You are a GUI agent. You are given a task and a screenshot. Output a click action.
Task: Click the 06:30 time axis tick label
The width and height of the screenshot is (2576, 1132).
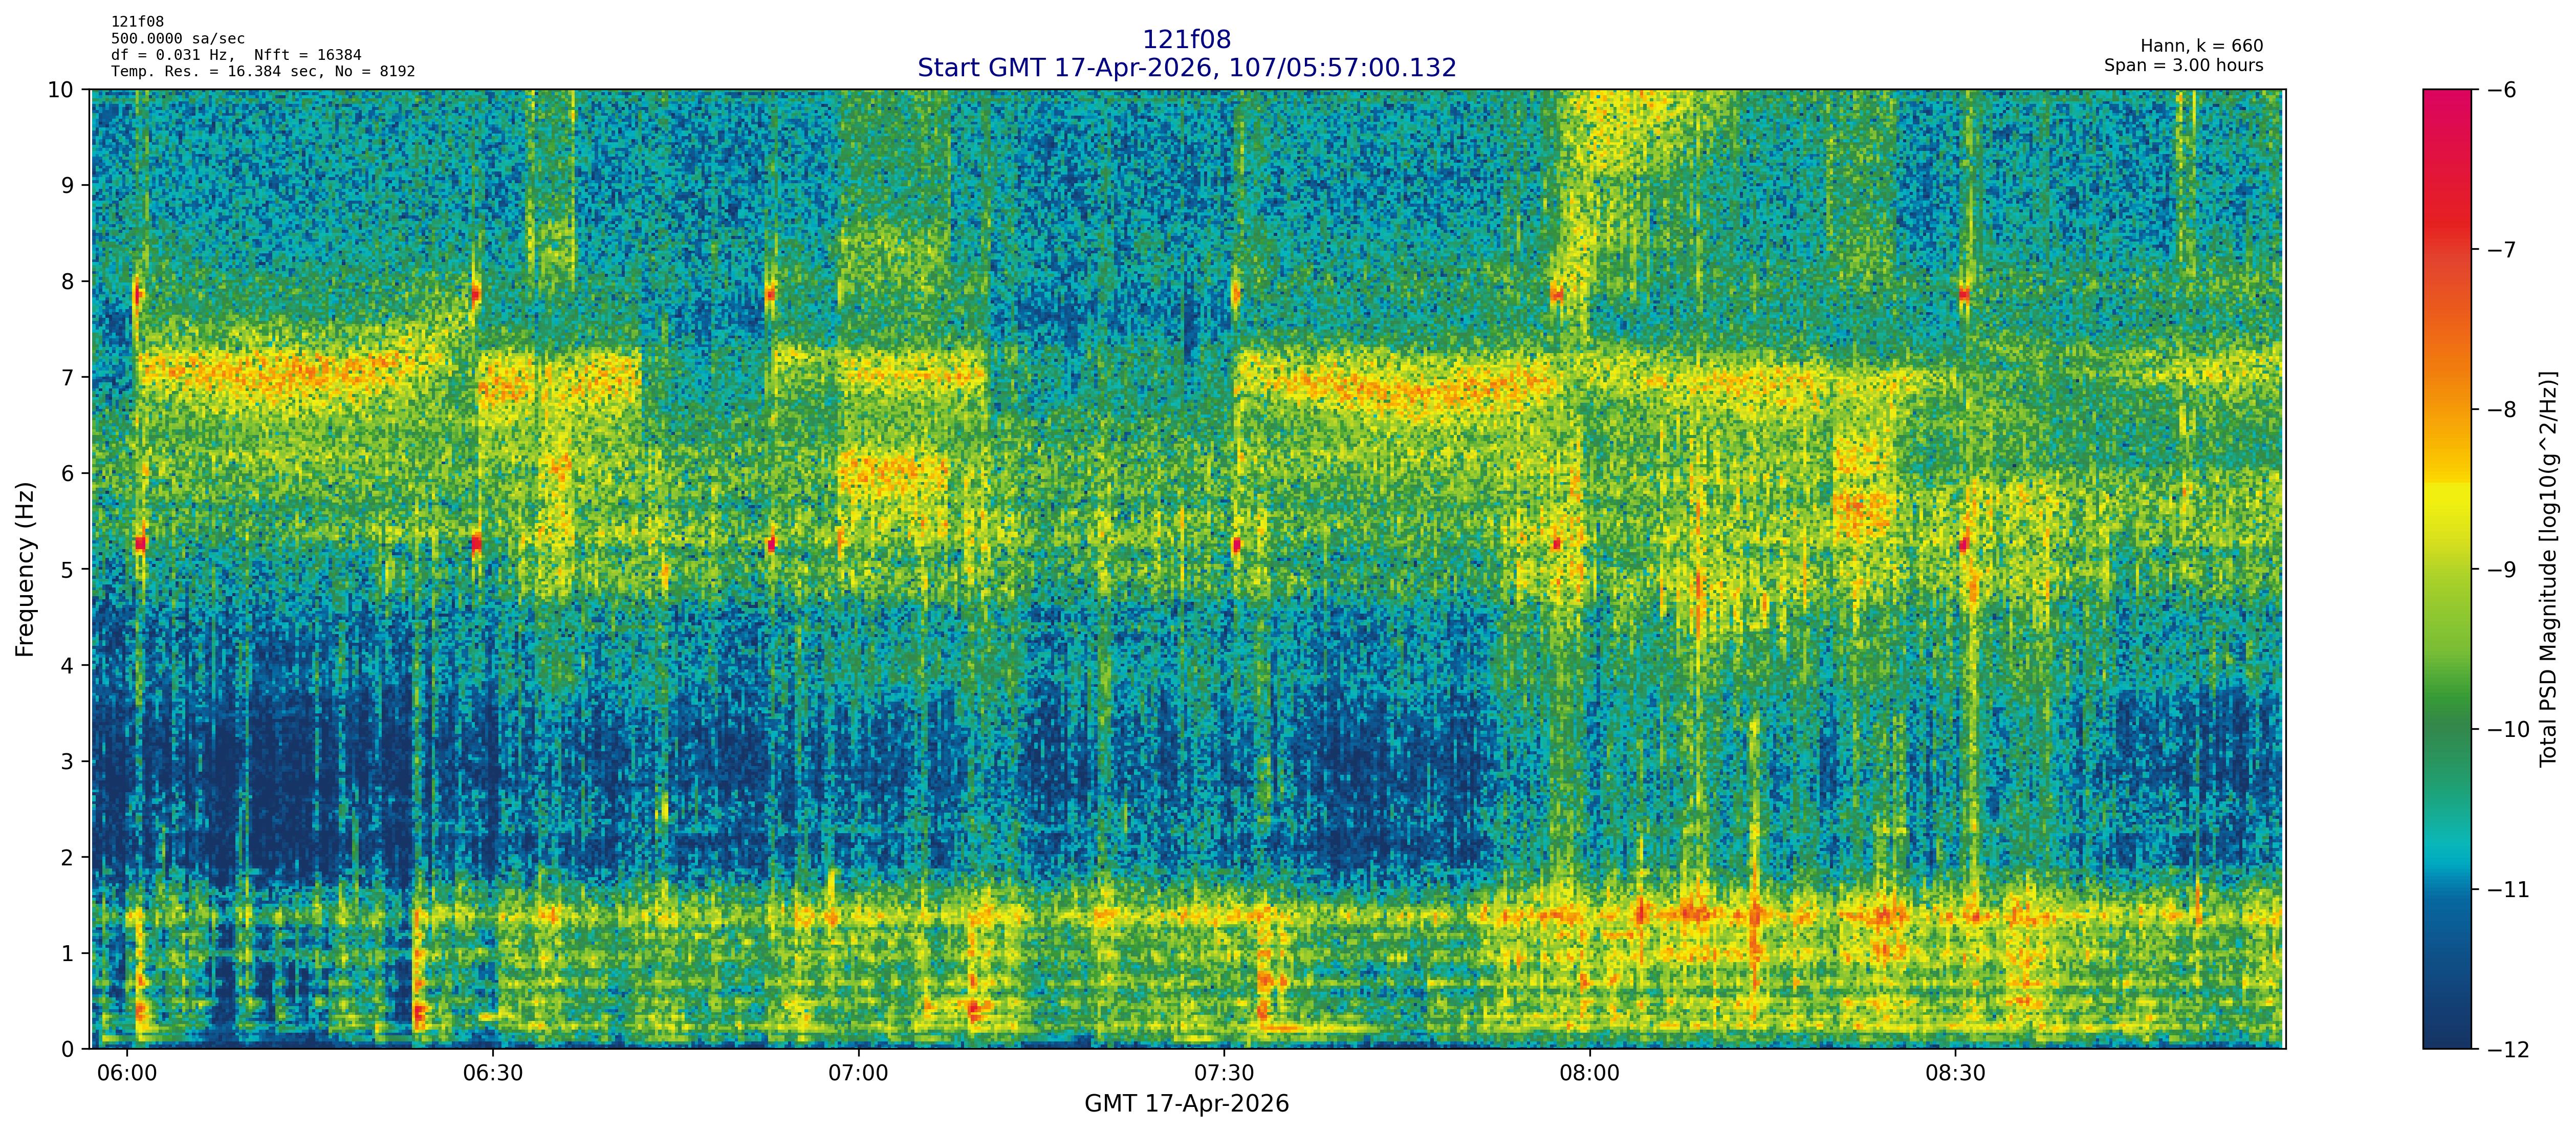pyautogui.click(x=493, y=1074)
